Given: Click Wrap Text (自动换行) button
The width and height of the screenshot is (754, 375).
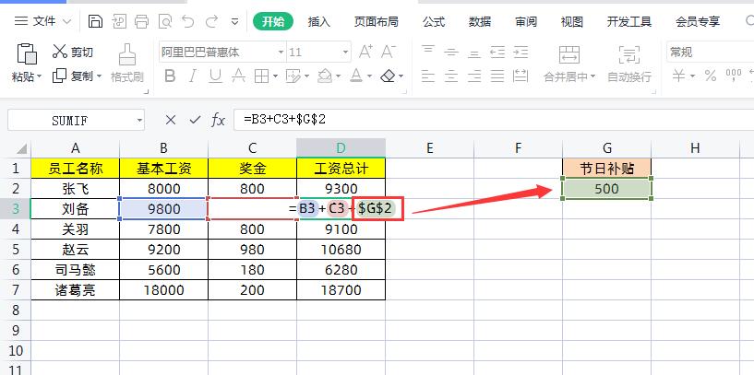Looking at the screenshot, I should click(x=629, y=64).
